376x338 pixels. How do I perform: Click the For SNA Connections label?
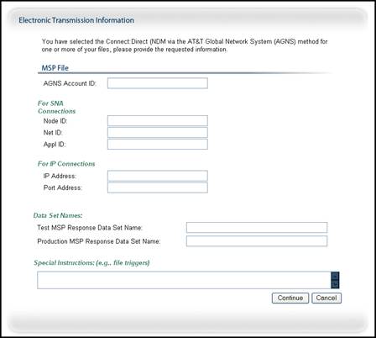tap(56, 107)
